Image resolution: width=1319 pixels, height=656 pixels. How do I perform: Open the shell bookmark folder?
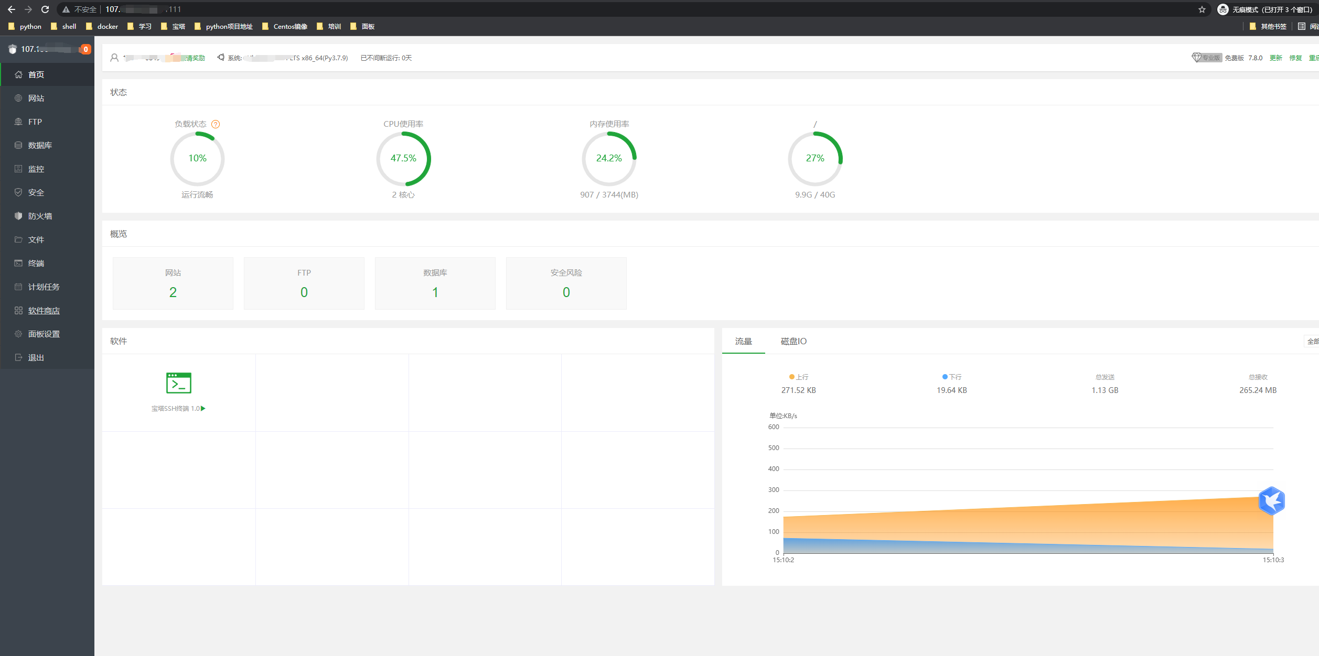[x=63, y=26]
